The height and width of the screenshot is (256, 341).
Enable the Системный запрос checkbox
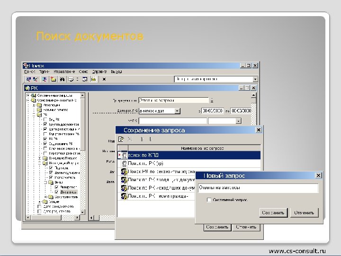click(209, 200)
